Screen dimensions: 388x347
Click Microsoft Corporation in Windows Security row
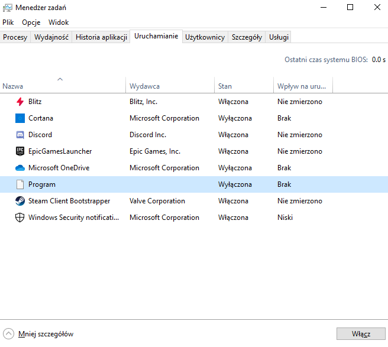(x=164, y=218)
